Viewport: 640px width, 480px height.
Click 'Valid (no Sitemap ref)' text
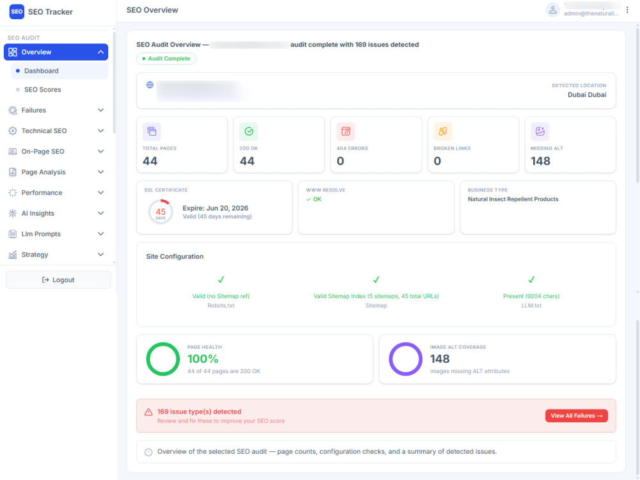(221, 296)
